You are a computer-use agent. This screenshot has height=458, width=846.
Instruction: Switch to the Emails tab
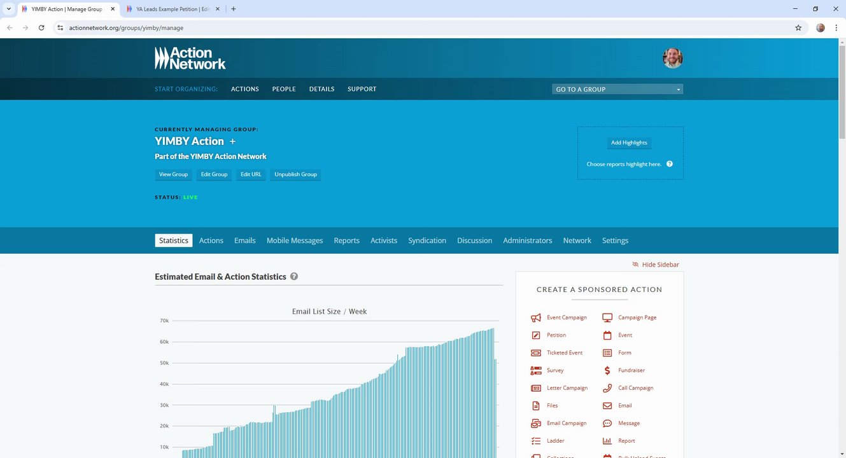coord(245,240)
